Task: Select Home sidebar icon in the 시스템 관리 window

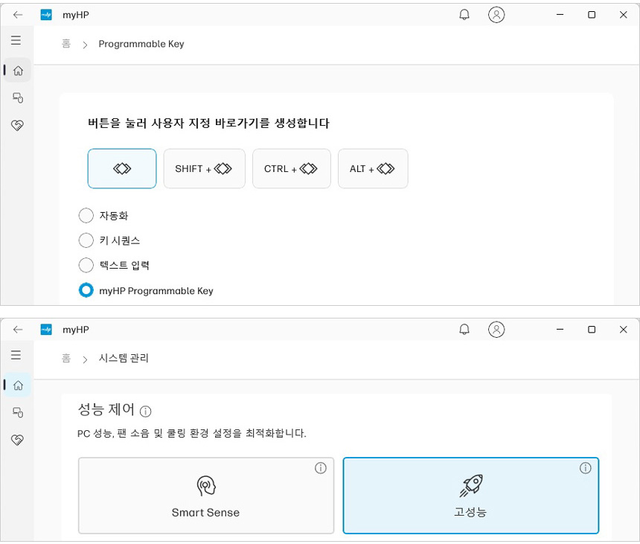Action: 18,385
